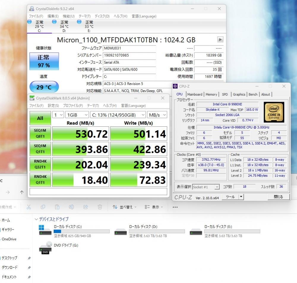Open the test count dropdown showing 1
Screen dimensions: 297x283
click(x=58, y=115)
